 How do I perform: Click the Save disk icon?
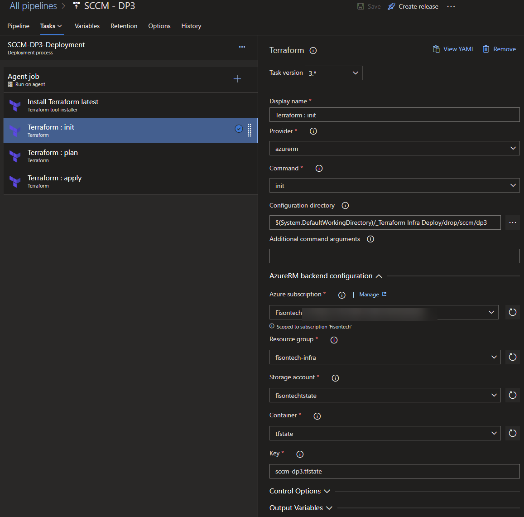point(360,6)
